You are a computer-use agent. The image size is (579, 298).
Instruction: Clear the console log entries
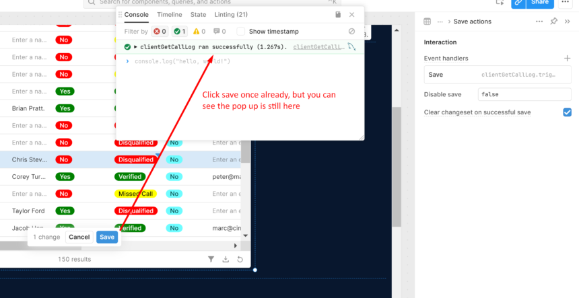coord(351,32)
